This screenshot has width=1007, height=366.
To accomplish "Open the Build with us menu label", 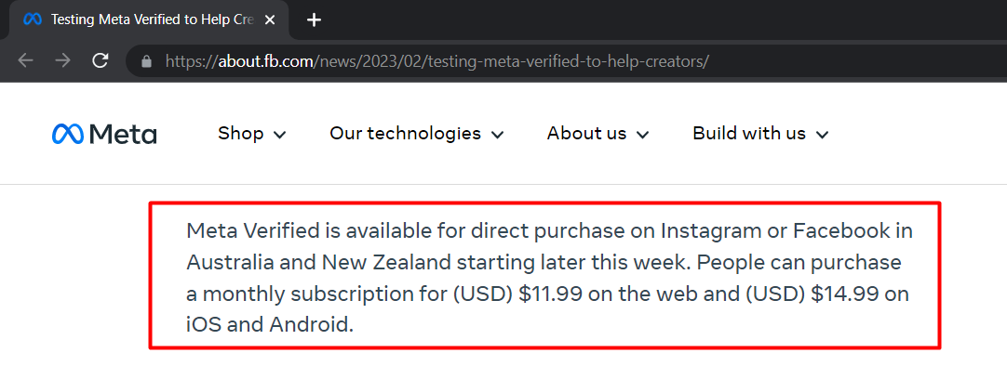I will click(x=749, y=134).
